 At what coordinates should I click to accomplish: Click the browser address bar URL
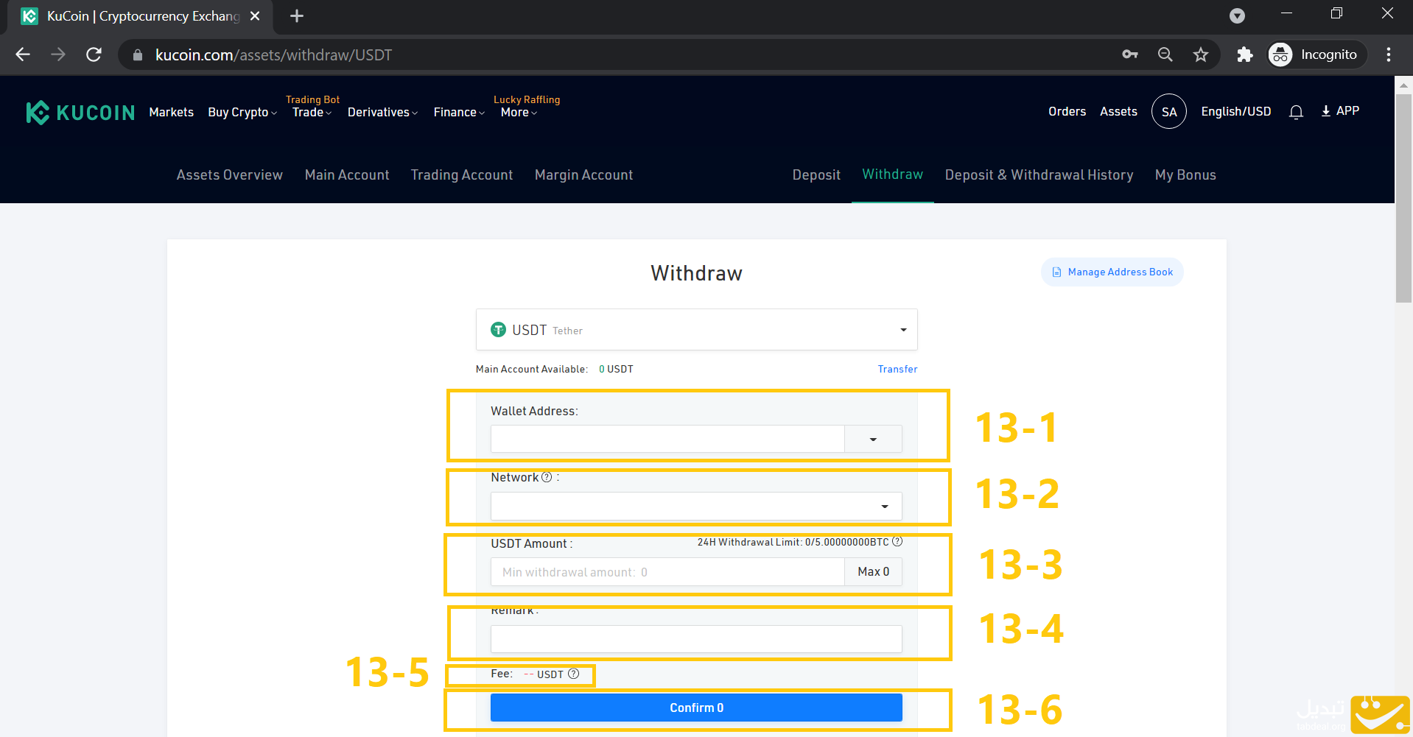(x=273, y=55)
